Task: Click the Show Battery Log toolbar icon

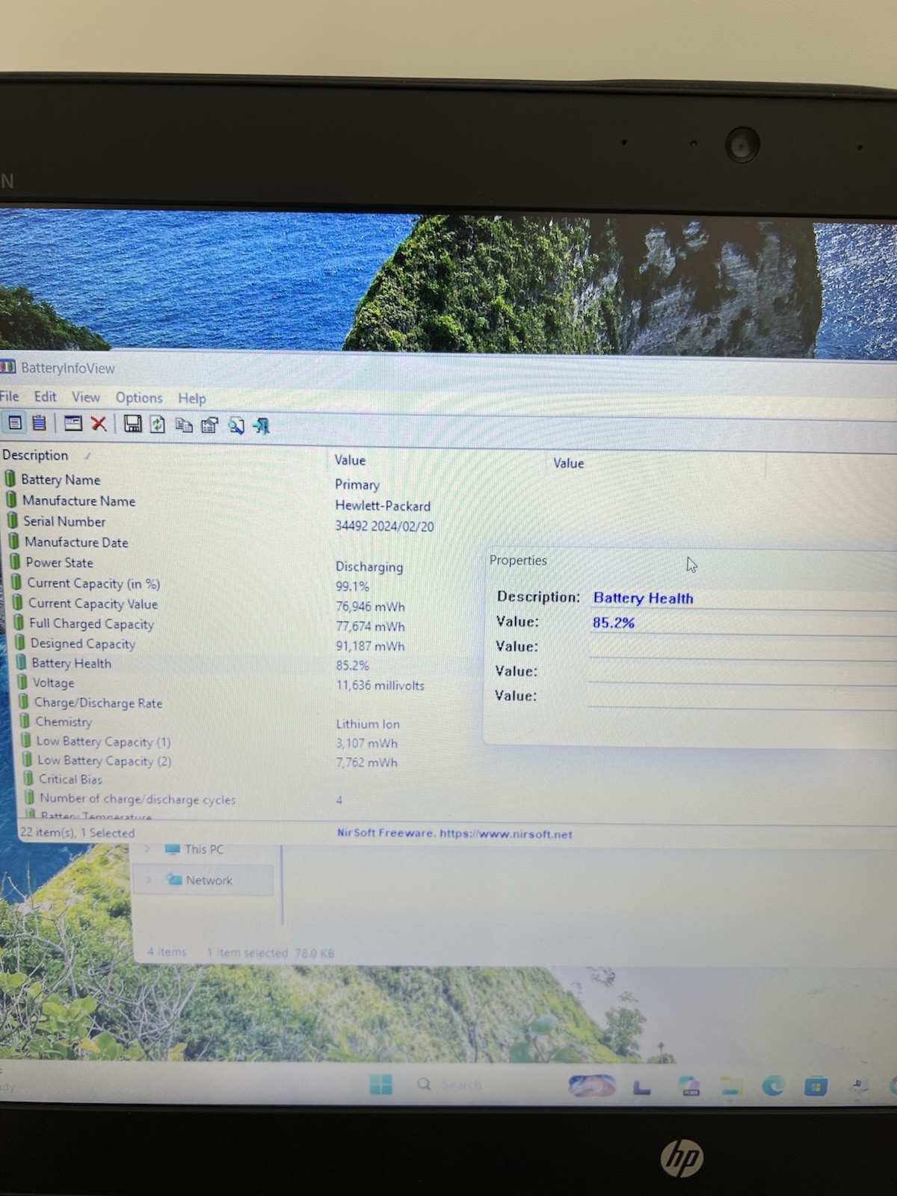Action: click(40, 423)
